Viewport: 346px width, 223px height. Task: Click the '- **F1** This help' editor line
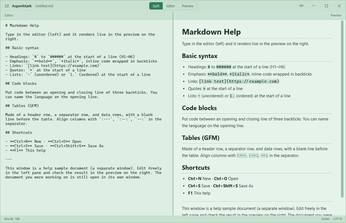[x=25, y=151]
